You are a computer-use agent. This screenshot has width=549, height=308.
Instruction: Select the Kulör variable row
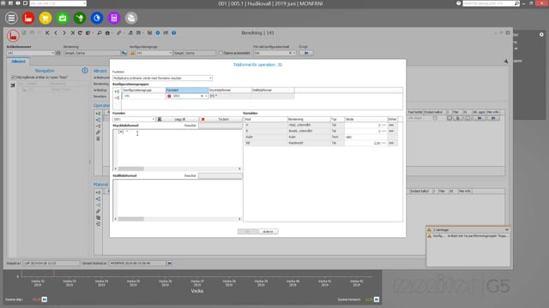click(321, 137)
